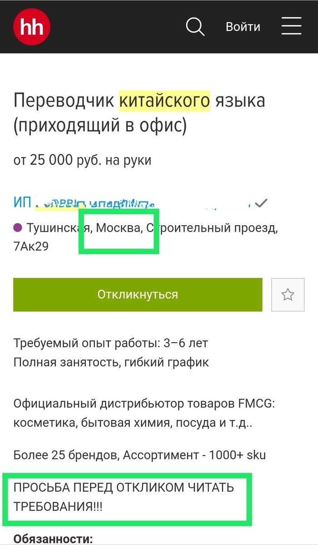Add vacancy to favorites with star icon

288,295
